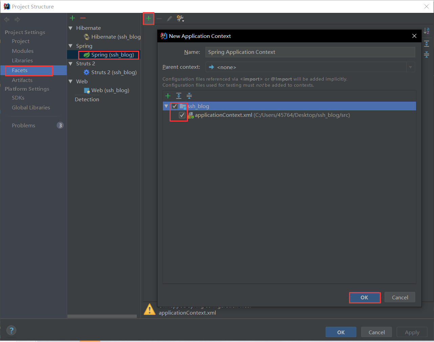Select Modules in Project Settings
Screen dimensions: 434x342
click(x=23, y=51)
